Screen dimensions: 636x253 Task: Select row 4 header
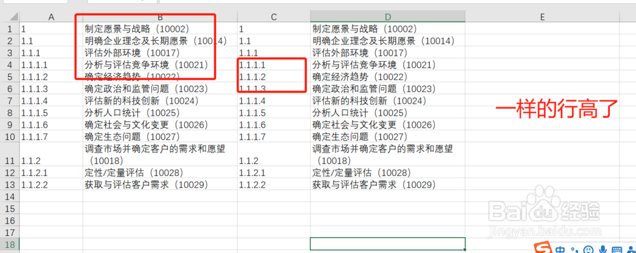[x=10, y=64]
